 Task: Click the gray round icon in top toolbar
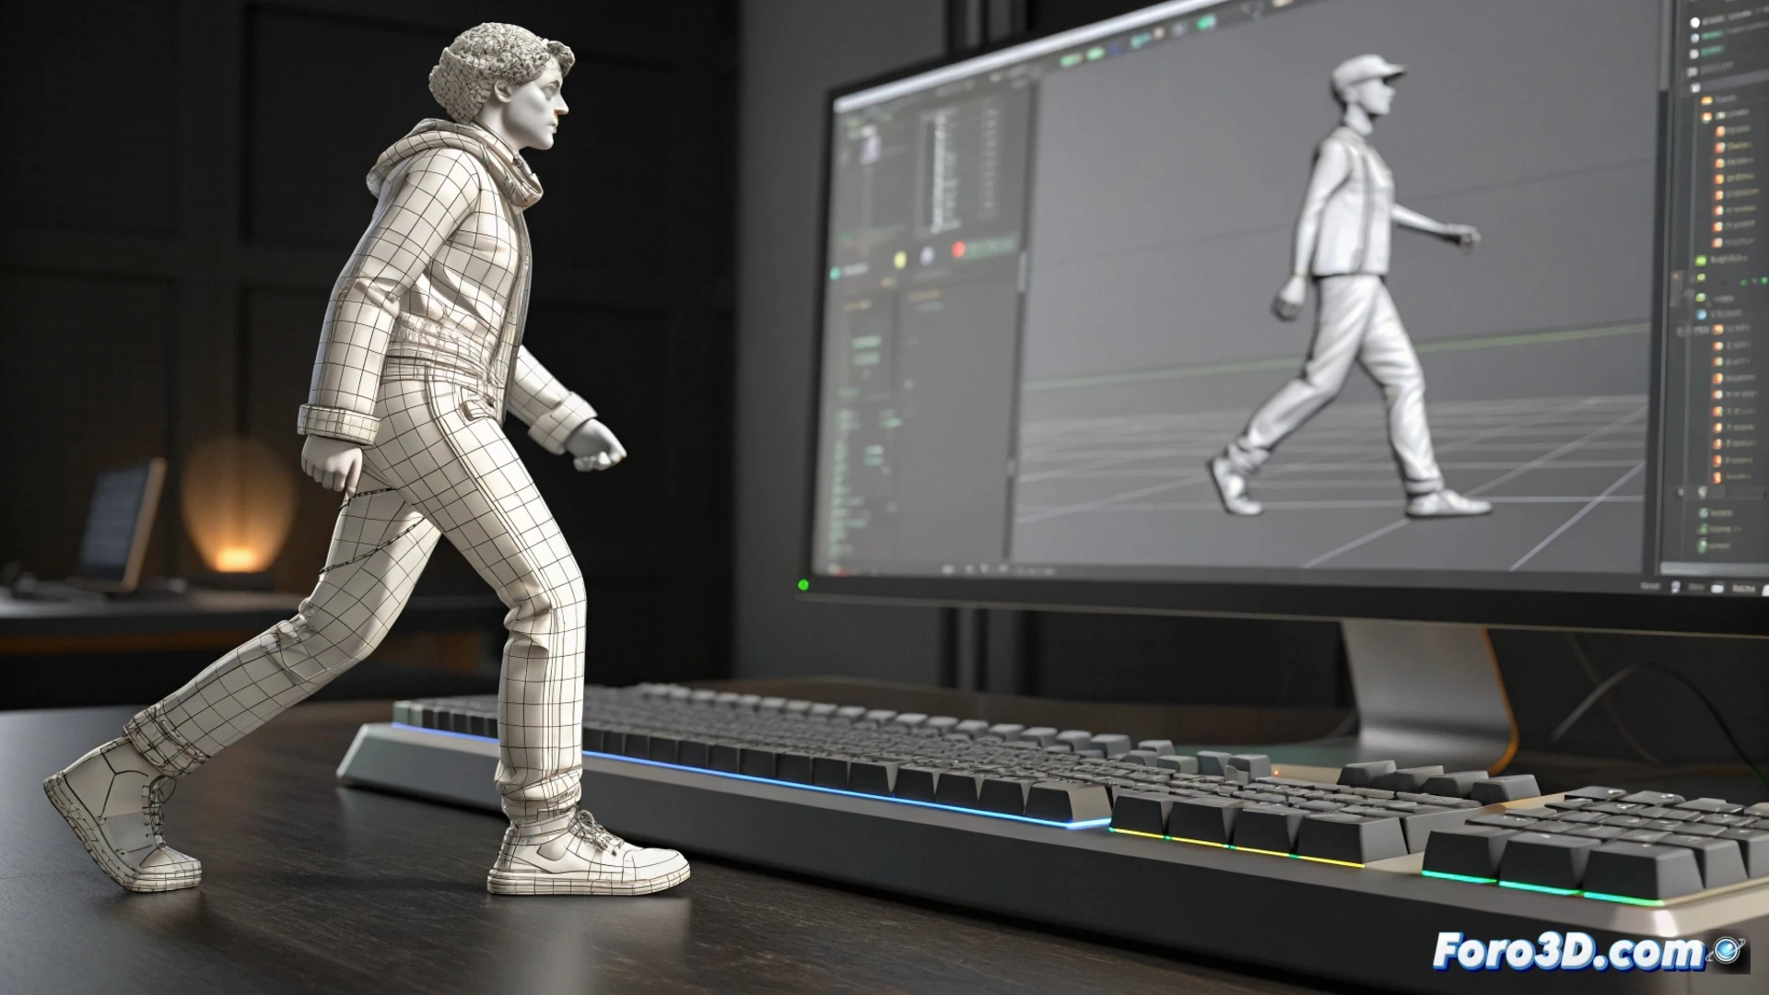coord(1178,29)
